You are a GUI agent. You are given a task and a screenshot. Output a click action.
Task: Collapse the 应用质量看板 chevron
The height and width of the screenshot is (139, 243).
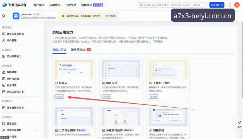coord(37,130)
